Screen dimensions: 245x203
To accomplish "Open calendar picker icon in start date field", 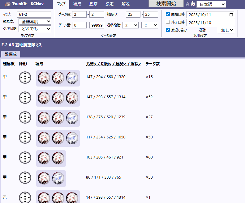I will point(231,15).
